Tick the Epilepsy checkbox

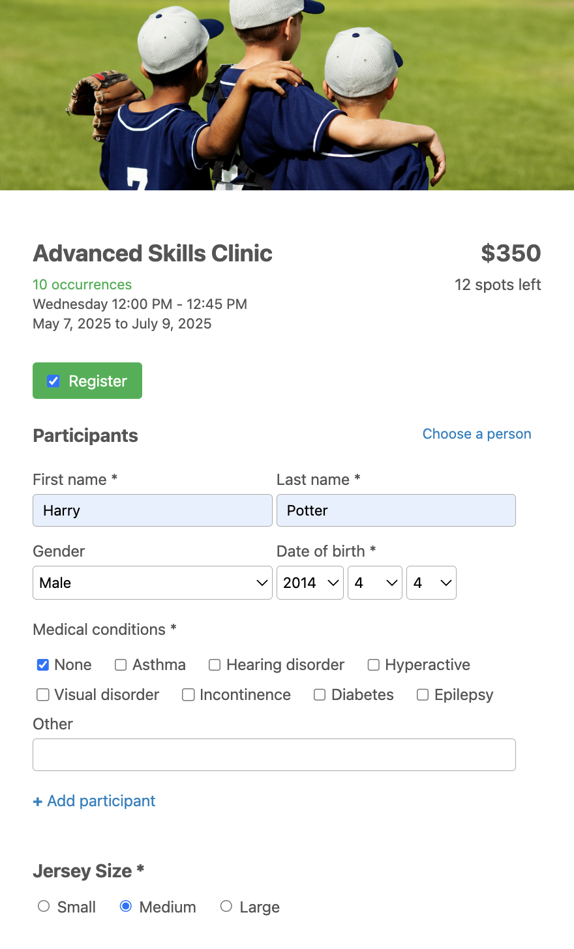point(423,695)
